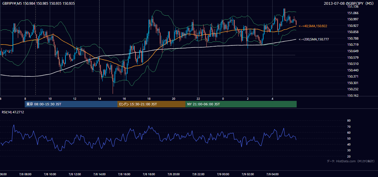Click the 40 SMA label showing 150.922

pos(313,26)
